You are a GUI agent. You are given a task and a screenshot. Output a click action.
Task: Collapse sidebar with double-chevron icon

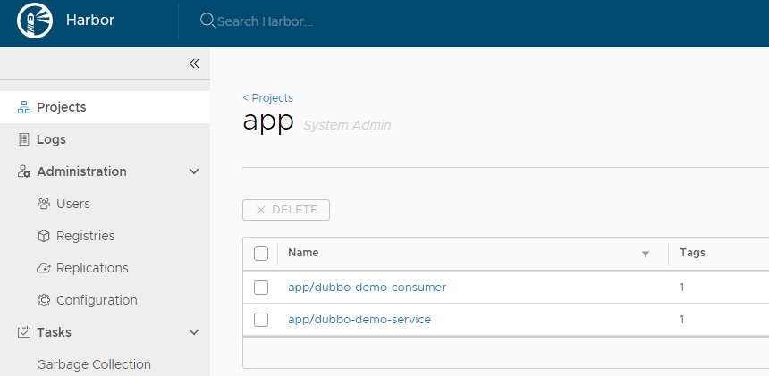point(194,63)
